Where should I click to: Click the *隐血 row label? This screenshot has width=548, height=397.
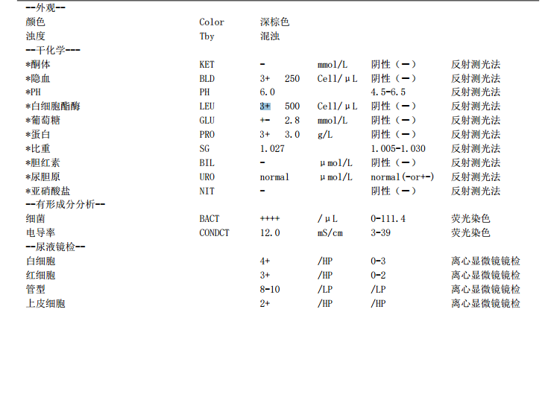pyautogui.click(x=38, y=78)
